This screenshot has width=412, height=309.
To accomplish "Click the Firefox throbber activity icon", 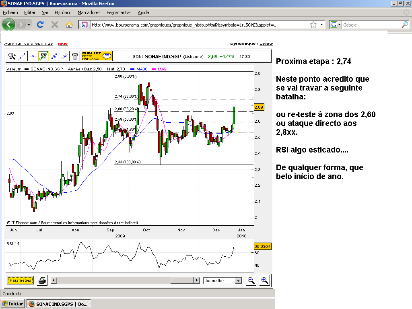I will (406, 12).
